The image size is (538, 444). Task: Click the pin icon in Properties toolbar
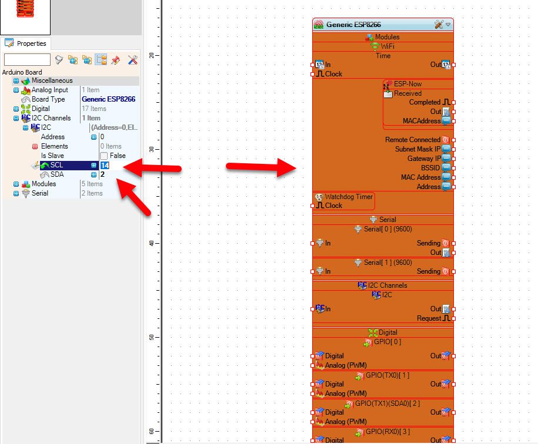(116, 60)
